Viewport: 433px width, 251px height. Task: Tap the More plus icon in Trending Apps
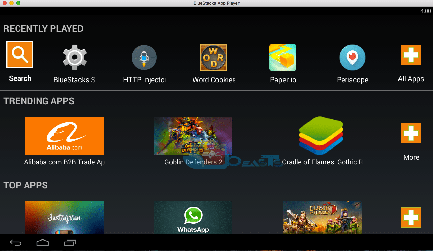pyautogui.click(x=411, y=133)
